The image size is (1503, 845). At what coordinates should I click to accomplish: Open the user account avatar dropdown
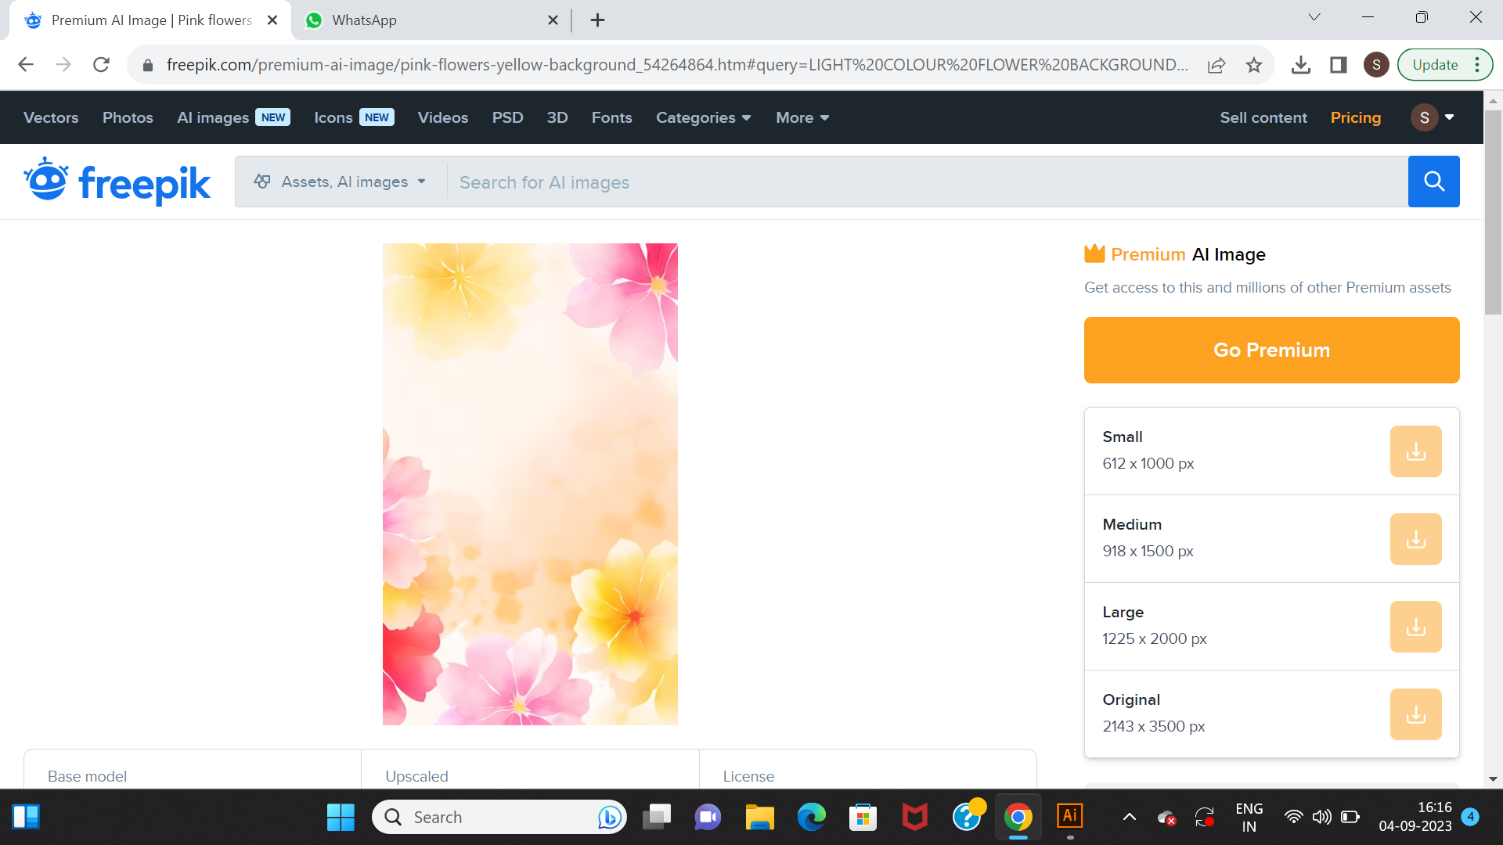tap(1433, 117)
